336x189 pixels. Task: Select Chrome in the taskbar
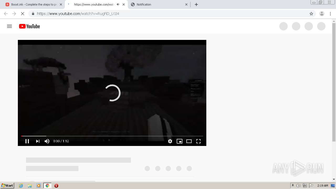(47, 186)
